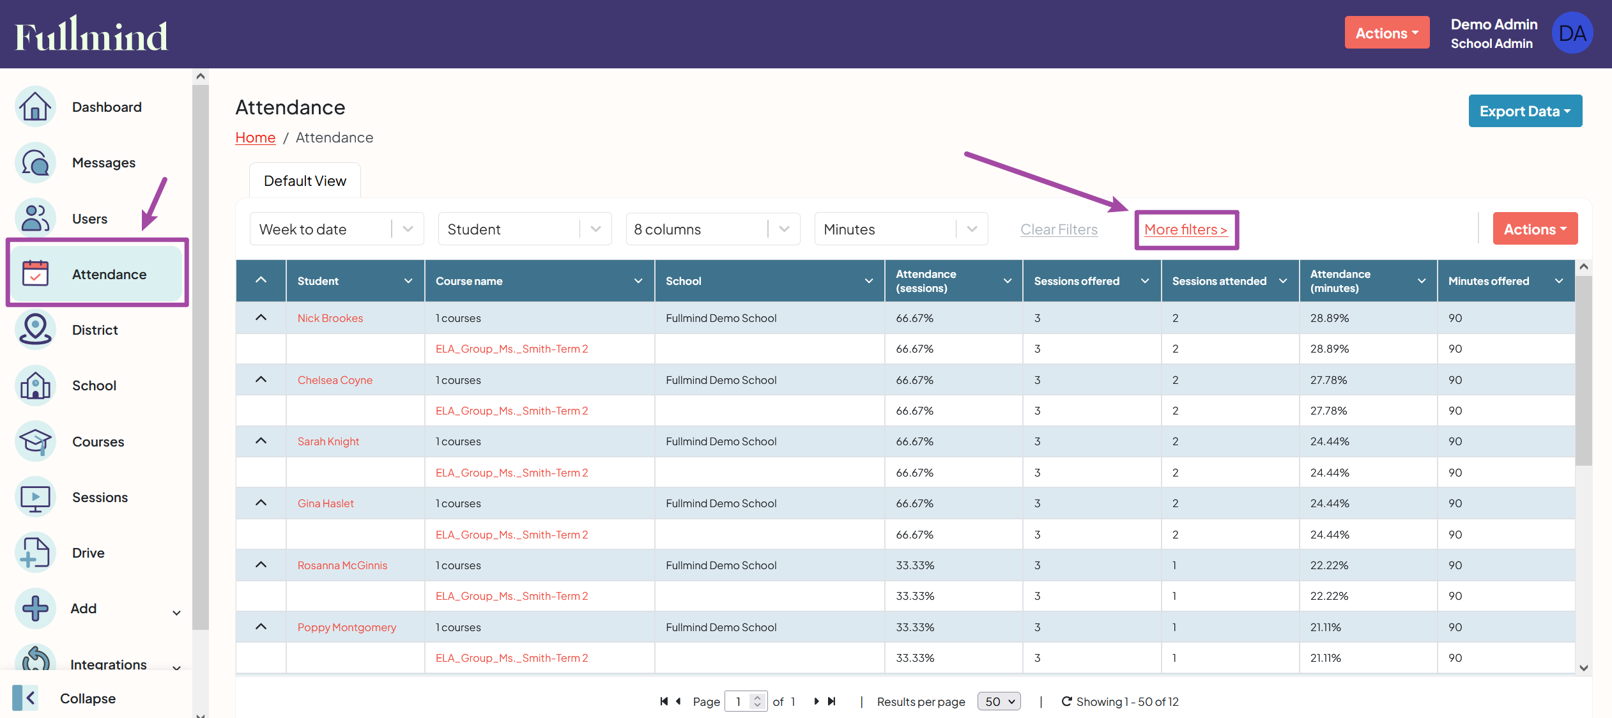The image size is (1612, 718).
Task: Open the Week to date dropdown
Action: (x=336, y=229)
